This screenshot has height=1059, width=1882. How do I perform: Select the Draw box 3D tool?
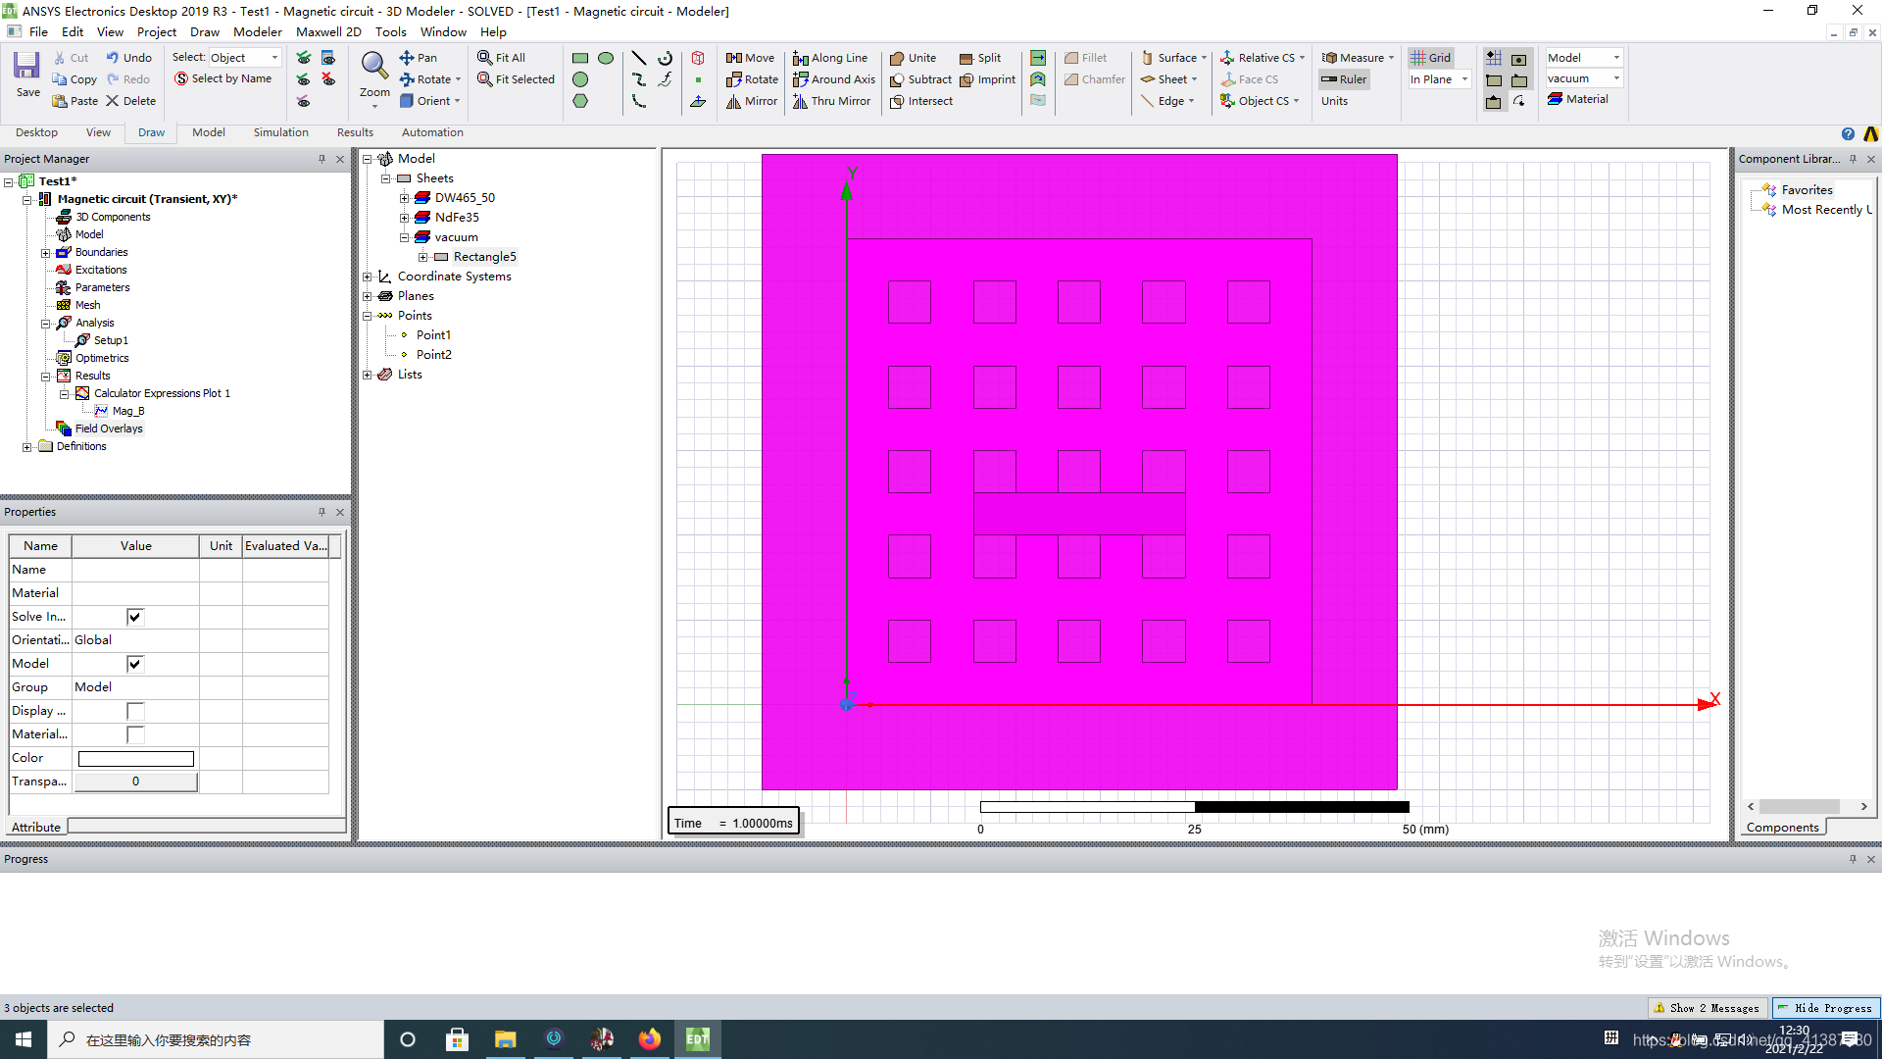pos(698,58)
